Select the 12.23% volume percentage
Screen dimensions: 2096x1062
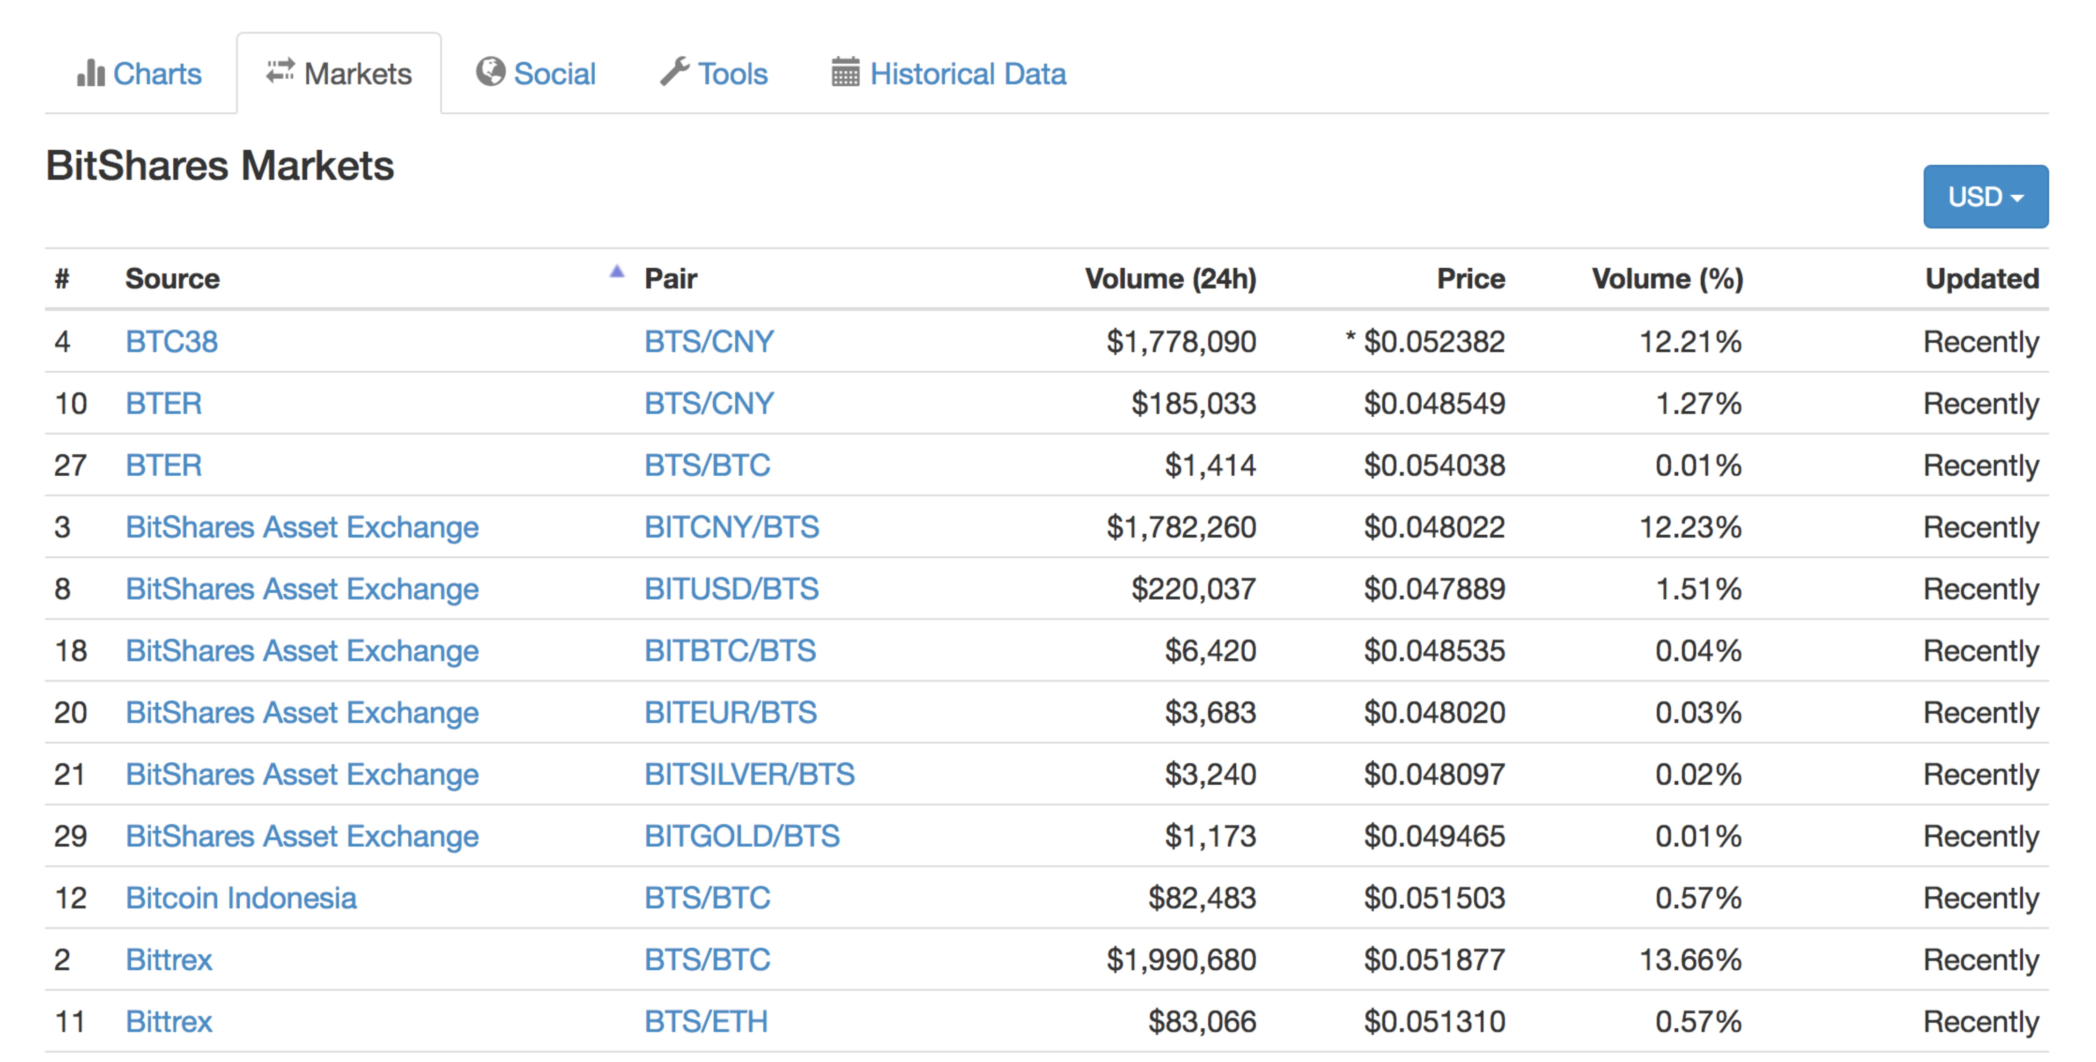1690,527
